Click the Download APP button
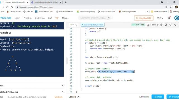 tap(143, 18)
